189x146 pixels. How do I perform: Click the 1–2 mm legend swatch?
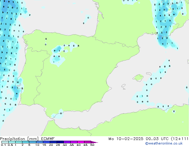coord(19,142)
